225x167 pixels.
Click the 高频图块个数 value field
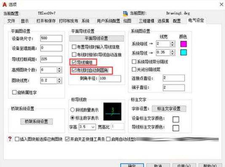tap(48, 70)
